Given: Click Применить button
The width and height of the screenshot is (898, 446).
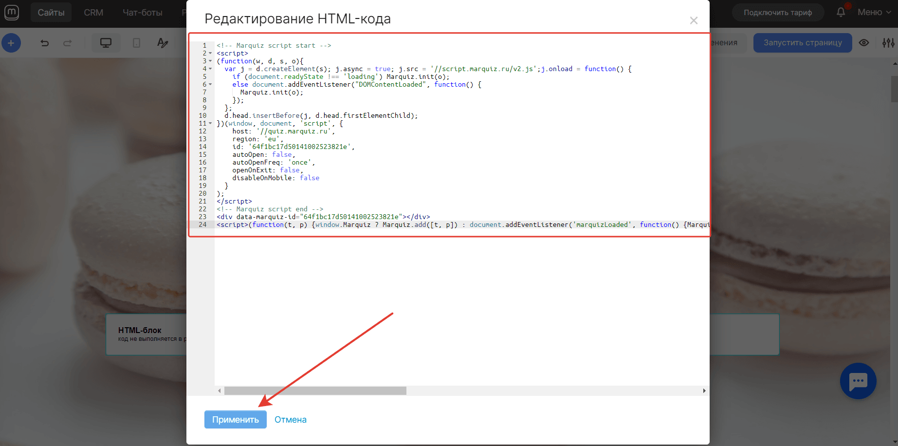Looking at the screenshot, I should click(236, 420).
